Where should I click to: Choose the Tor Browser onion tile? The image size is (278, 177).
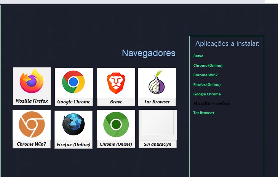[157, 87]
